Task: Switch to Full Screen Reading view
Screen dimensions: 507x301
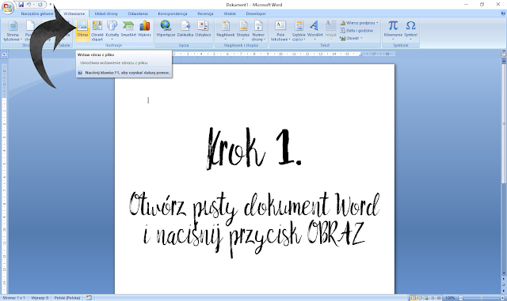Action: [420, 298]
